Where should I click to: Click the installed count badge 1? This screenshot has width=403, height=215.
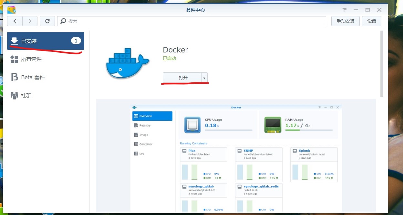pyautogui.click(x=76, y=41)
